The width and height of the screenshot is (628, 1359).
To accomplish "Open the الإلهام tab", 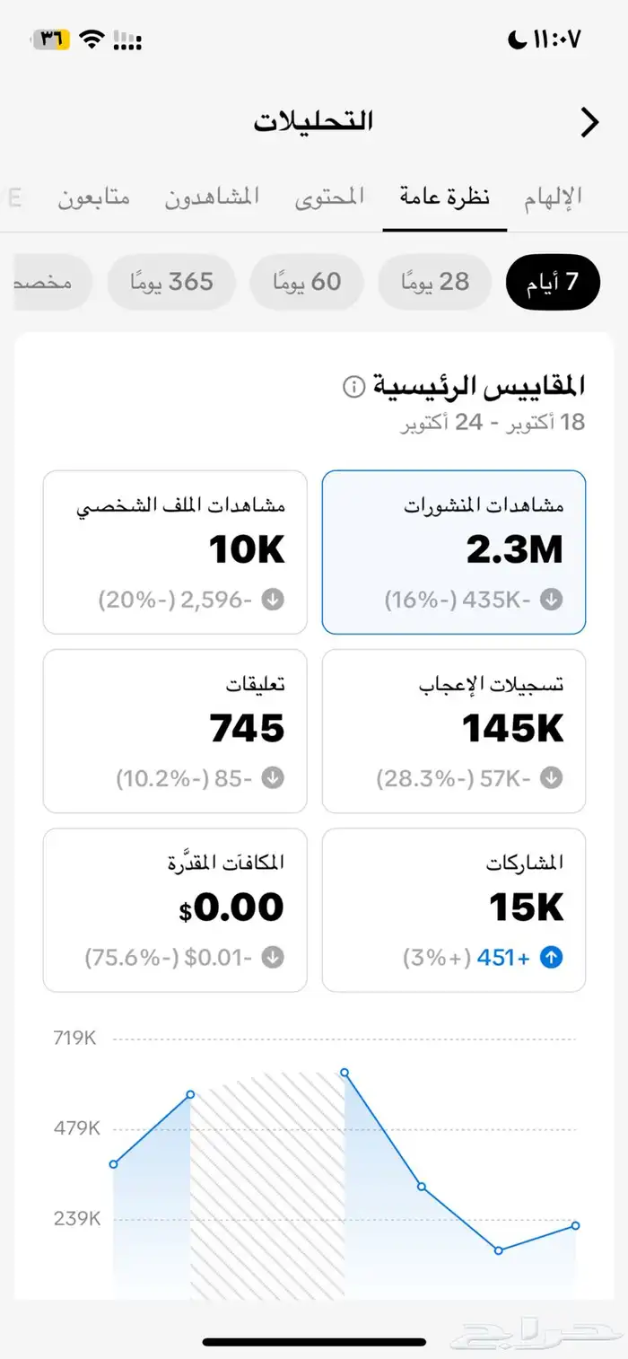I will point(554,197).
